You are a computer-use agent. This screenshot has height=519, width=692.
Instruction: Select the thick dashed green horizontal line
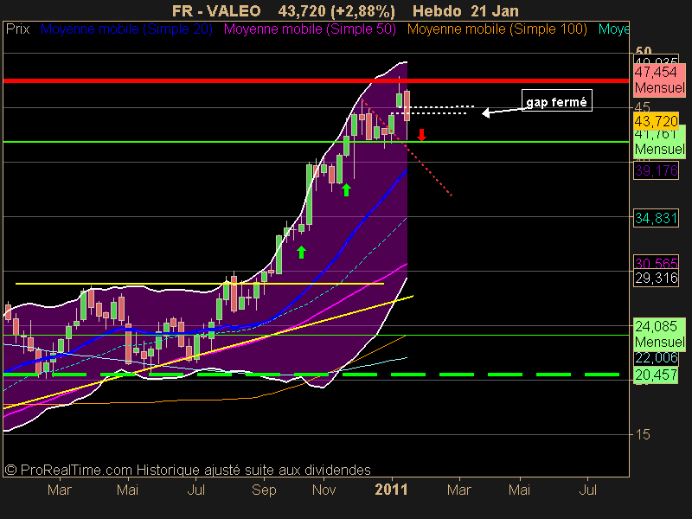pyautogui.click(x=311, y=375)
